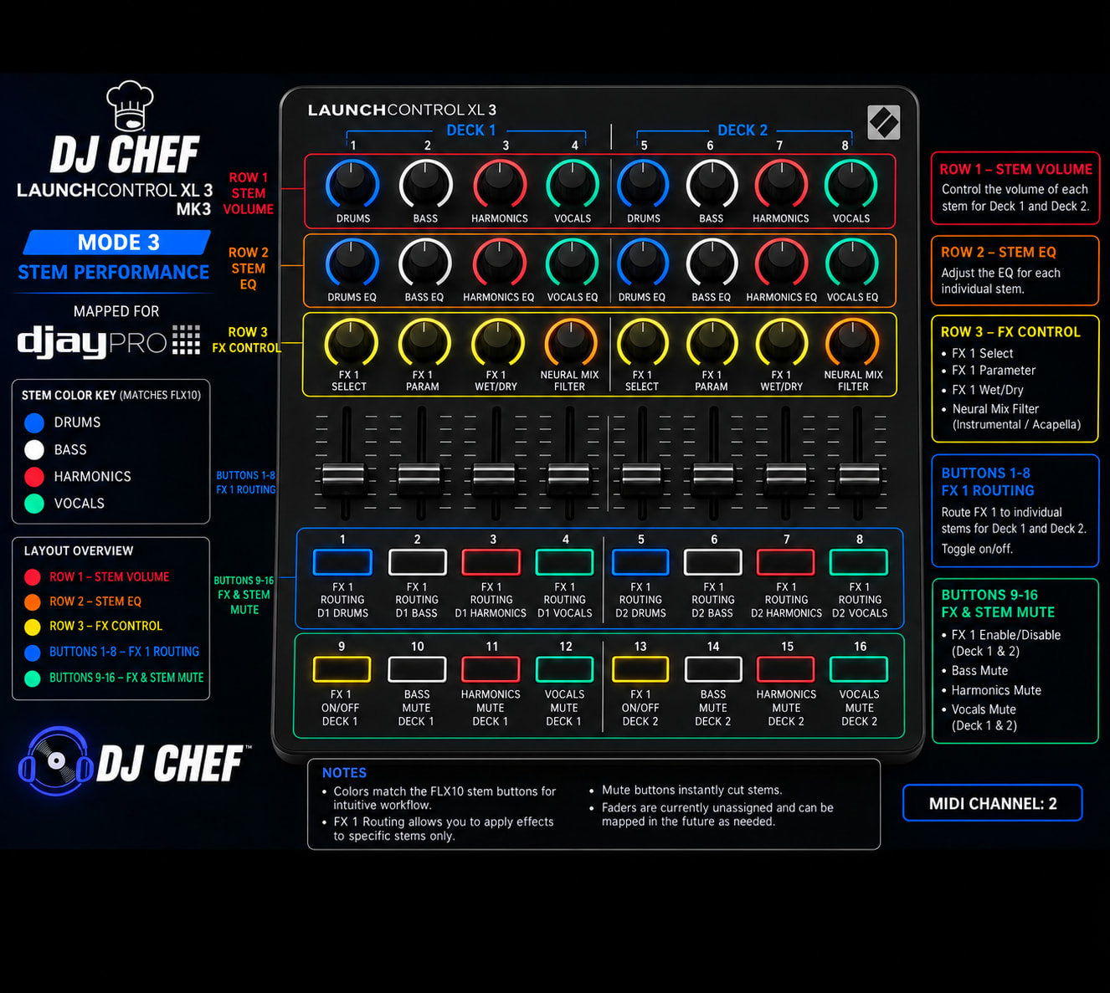Click Deck 2 DRUMS EQ knob

(643, 263)
